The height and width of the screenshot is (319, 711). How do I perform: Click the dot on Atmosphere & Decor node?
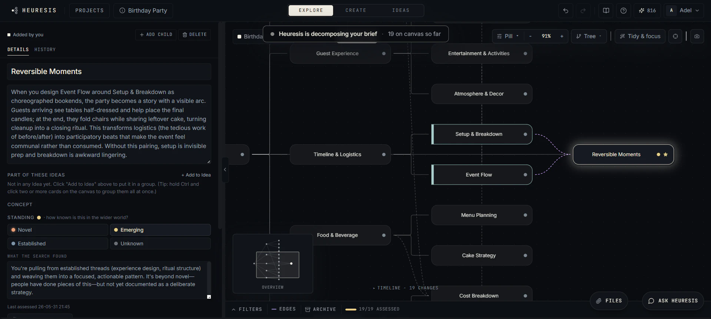pyautogui.click(x=525, y=94)
